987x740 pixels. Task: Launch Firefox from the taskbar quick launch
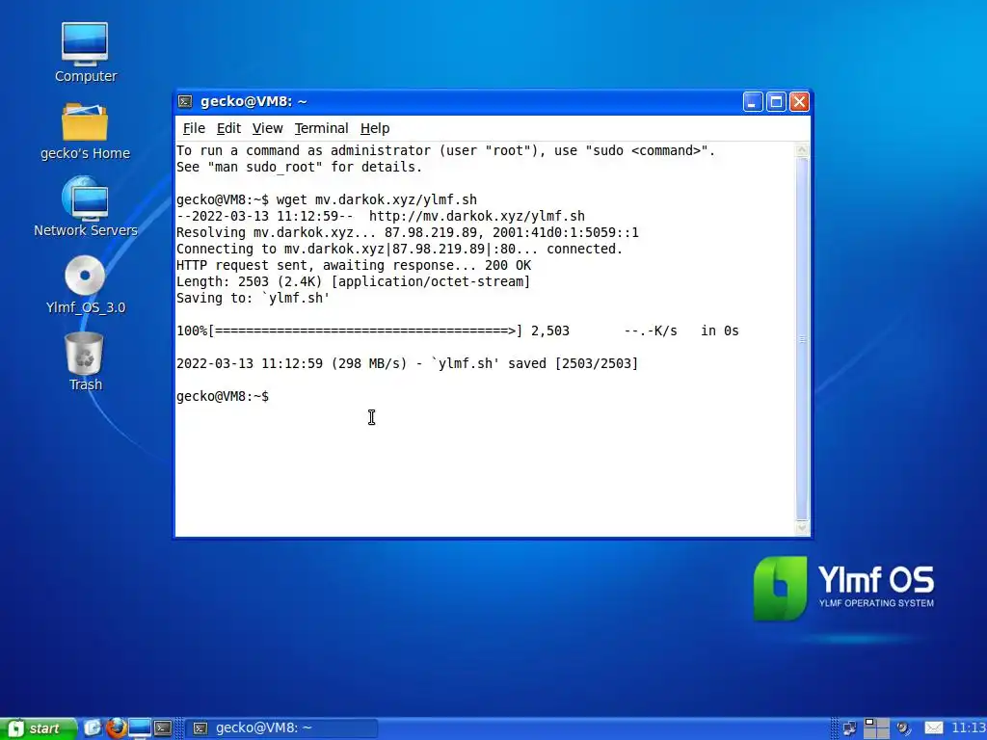pyautogui.click(x=116, y=728)
